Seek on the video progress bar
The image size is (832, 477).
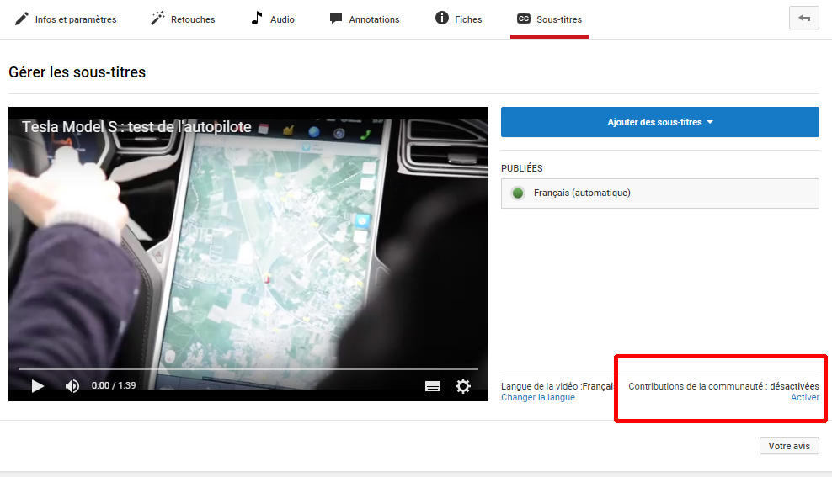click(x=248, y=368)
